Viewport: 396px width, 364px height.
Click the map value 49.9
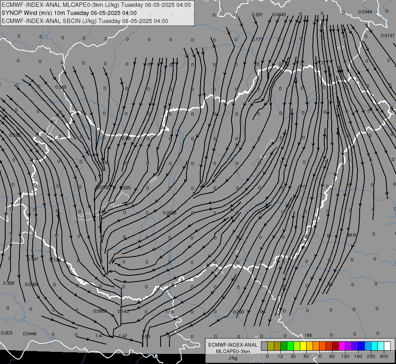(351, 235)
